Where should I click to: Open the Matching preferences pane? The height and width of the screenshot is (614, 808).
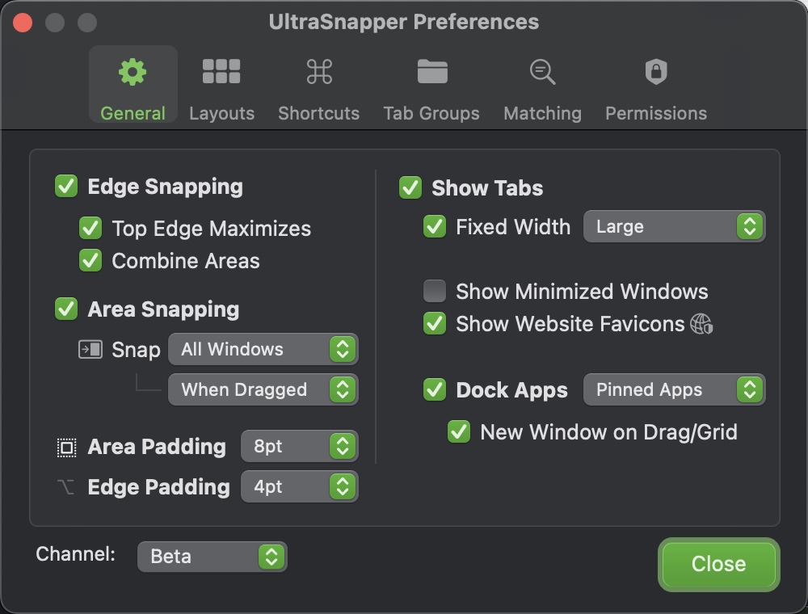(x=541, y=85)
